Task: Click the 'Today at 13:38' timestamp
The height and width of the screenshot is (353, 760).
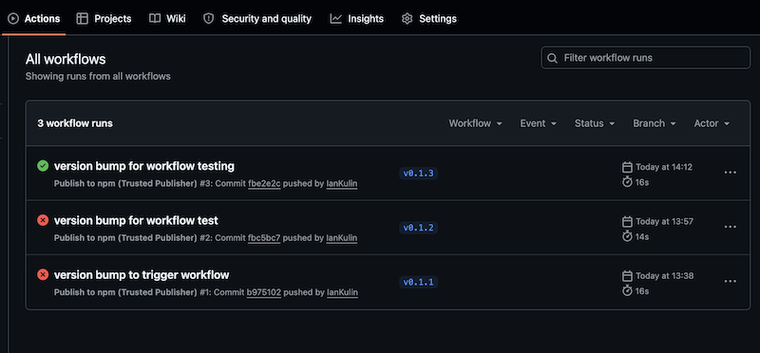Action: point(664,275)
